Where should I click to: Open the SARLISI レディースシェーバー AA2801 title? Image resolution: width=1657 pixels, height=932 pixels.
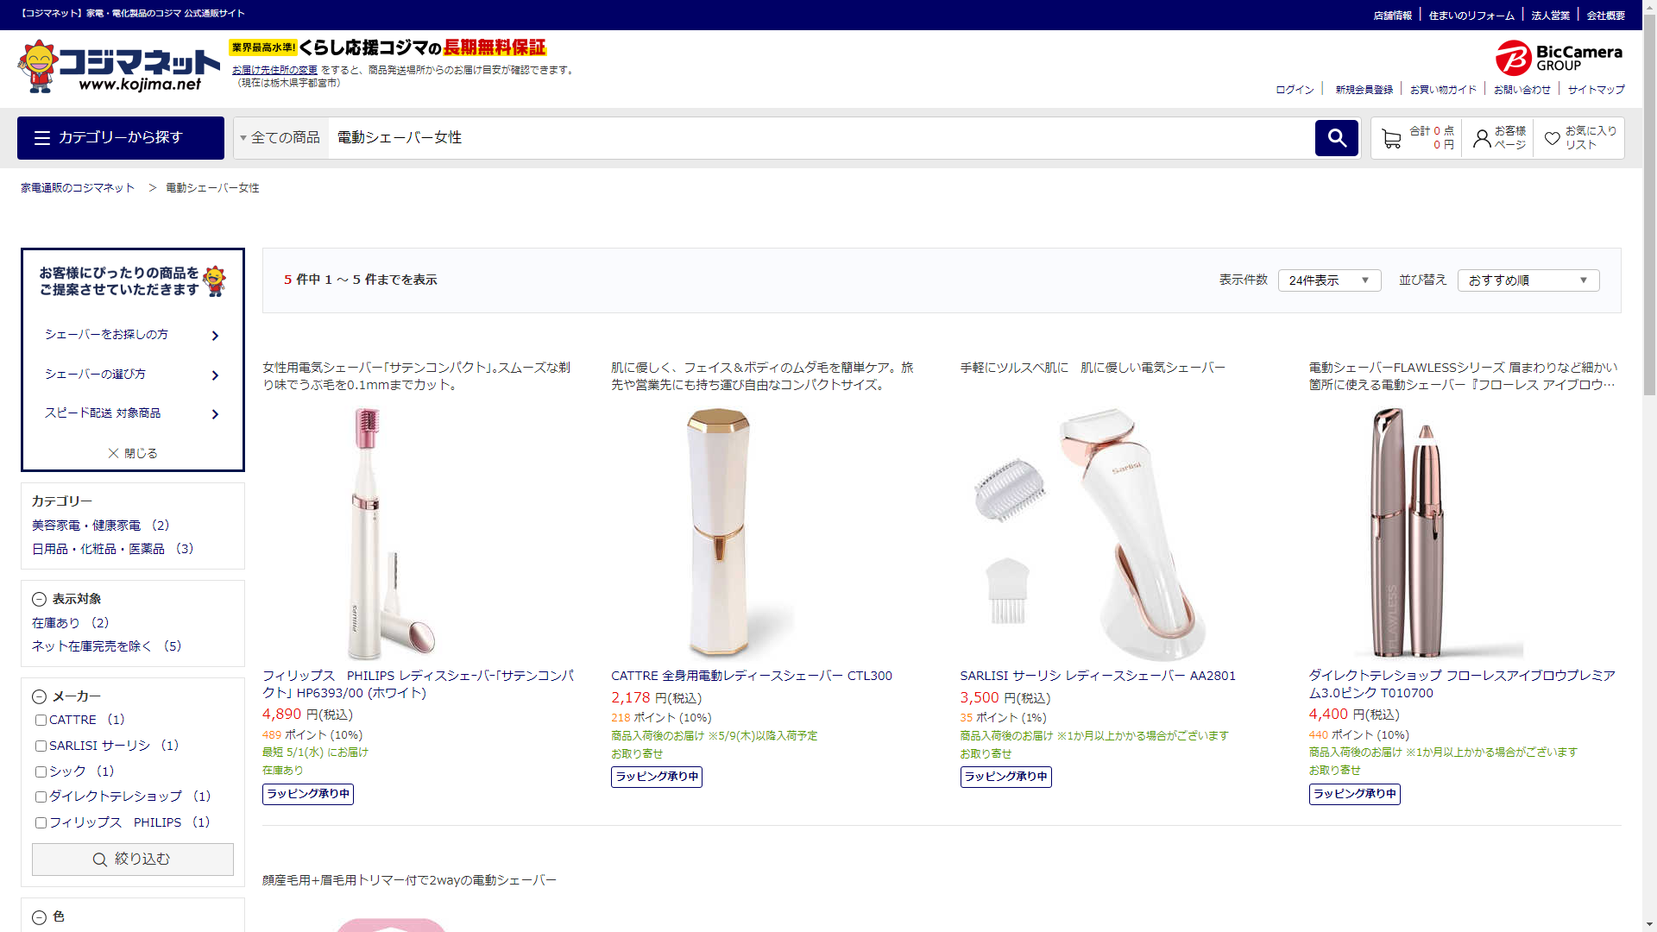pyautogui.click(x=1098, y=676)
